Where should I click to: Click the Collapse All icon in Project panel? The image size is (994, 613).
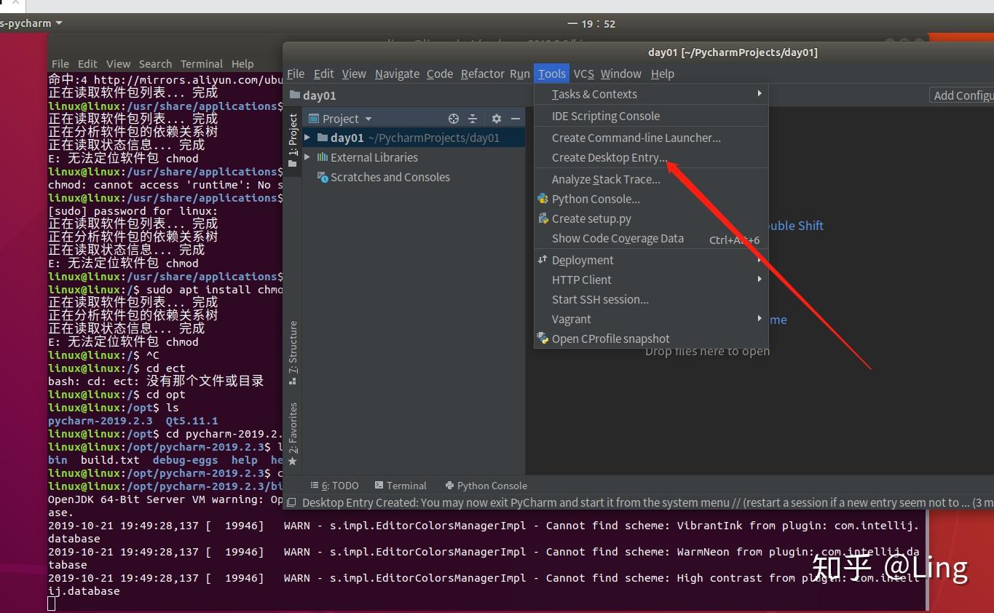473,119
